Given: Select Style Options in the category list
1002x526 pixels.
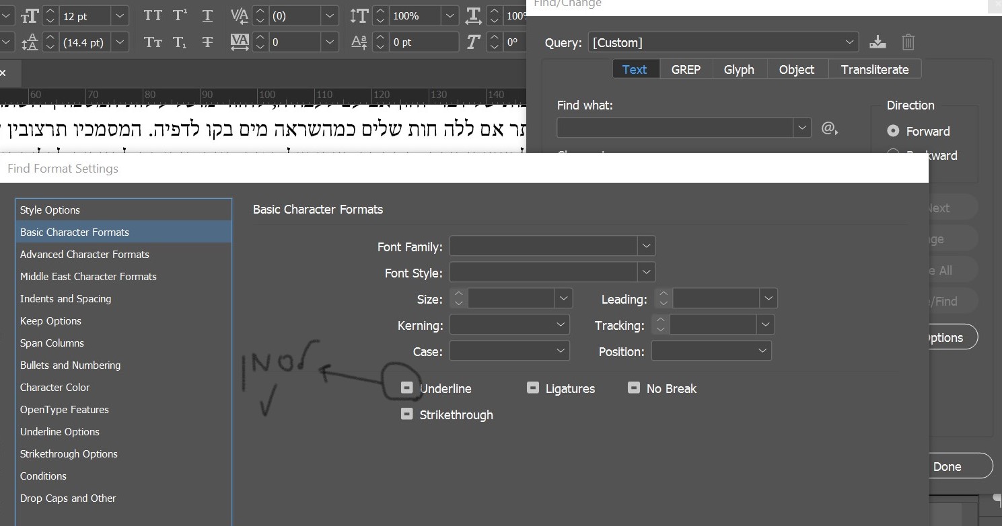Looking at the screenshot, I should pyautogui.click(x=124, y=210).
